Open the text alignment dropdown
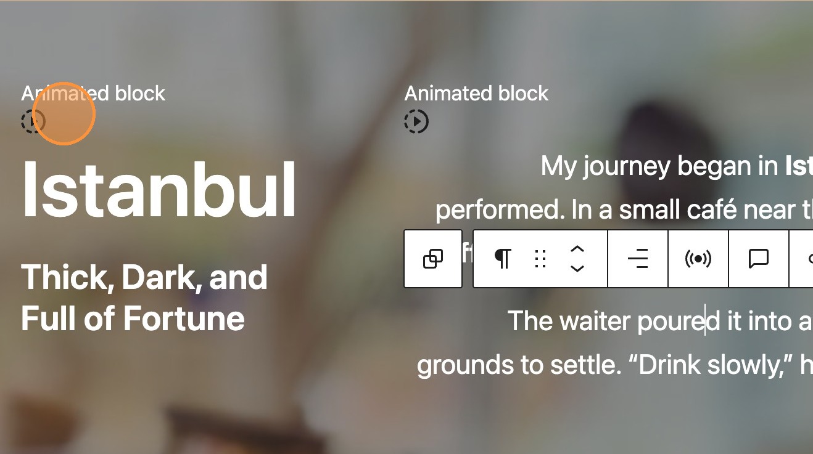 [637, 259]
